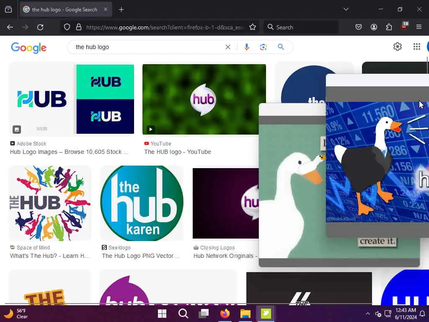Click the 'Adobe Stock' source label
This screenshot has width=429, height=322.
point(31,144)
